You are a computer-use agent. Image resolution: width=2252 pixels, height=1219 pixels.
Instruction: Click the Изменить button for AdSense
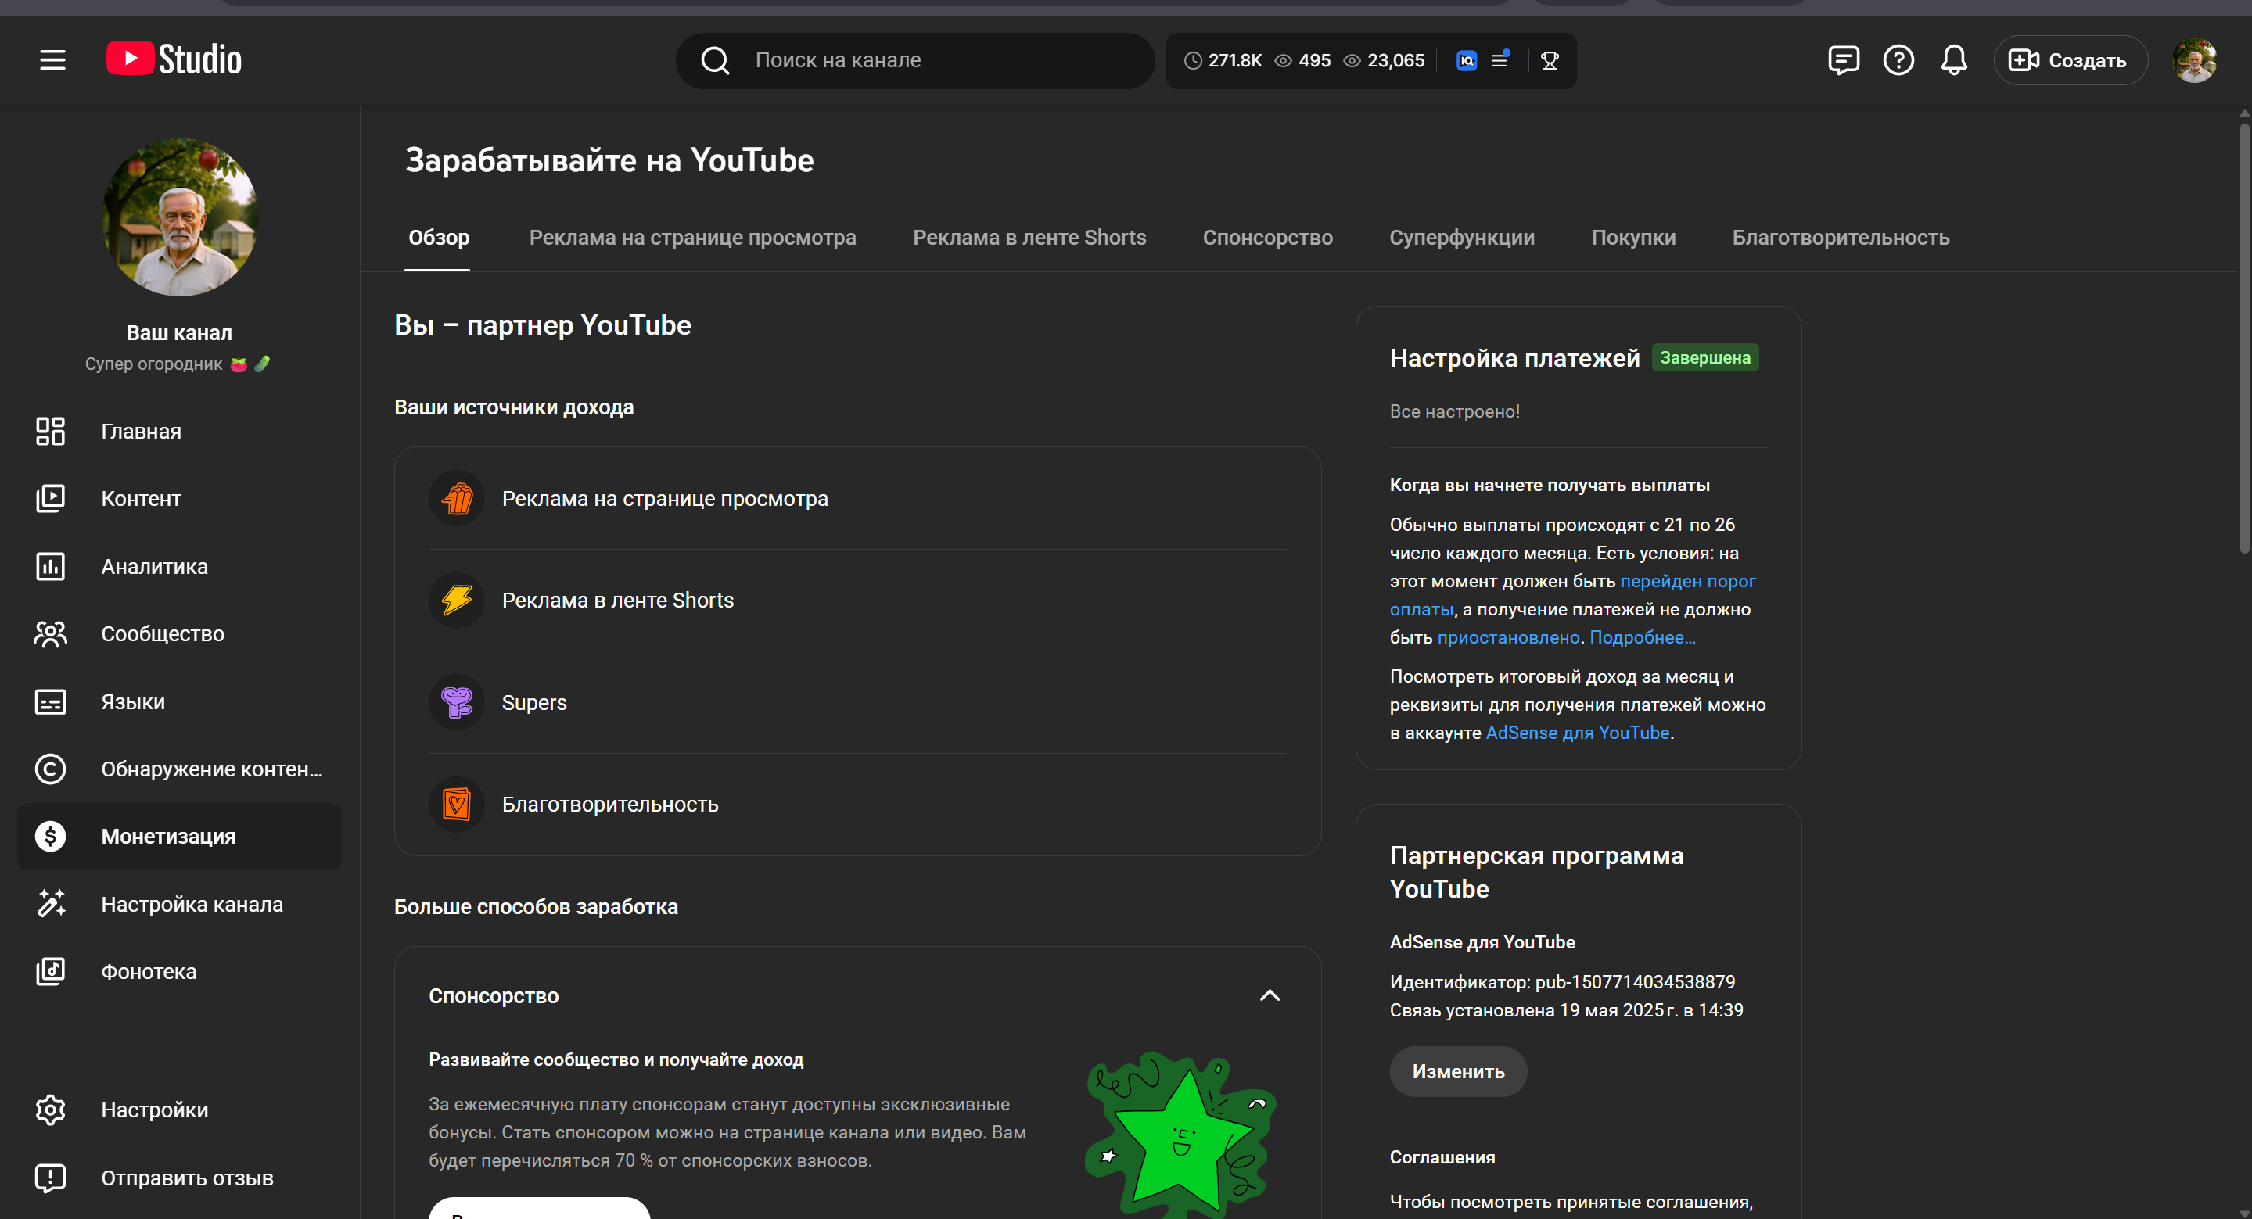pyautogui.click(x=1457, y=1071)
